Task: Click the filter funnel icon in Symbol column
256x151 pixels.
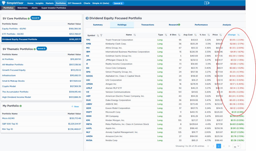Action: [x=101, y=35]
